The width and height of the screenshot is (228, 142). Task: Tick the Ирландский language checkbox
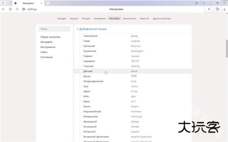(81, 122)
